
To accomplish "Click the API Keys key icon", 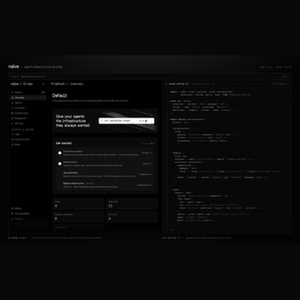I will pos(12,123).
